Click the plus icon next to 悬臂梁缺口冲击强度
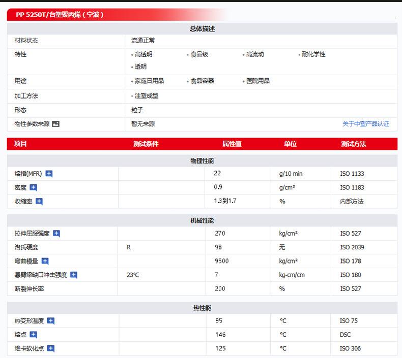Image resolution: width=402 pixels, height=358 pixels. (74, 275)
